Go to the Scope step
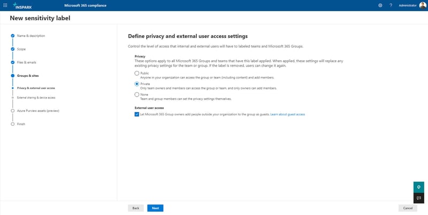This screenshot has width=428, height=215. click(21, 49)
